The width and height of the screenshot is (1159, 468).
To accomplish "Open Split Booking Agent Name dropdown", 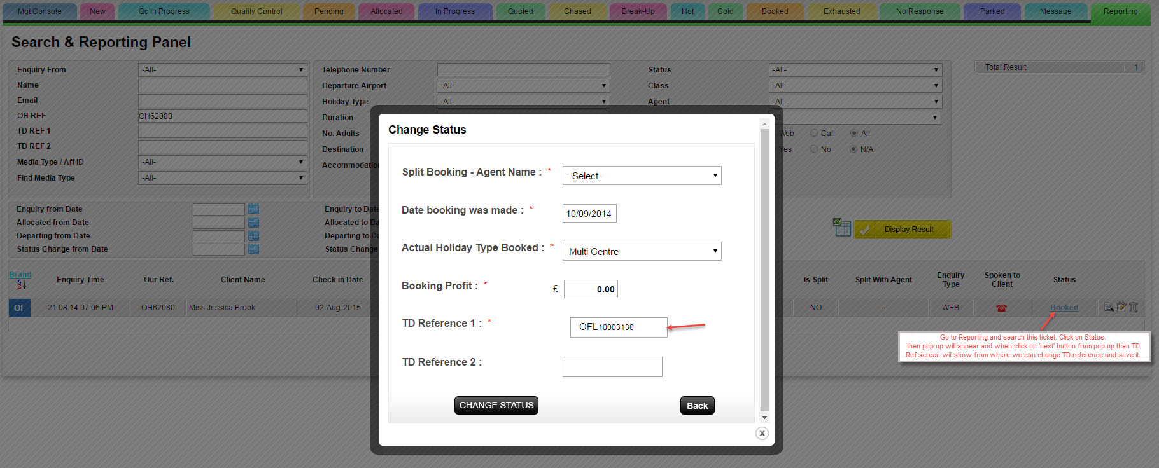I will pos(642,175).
